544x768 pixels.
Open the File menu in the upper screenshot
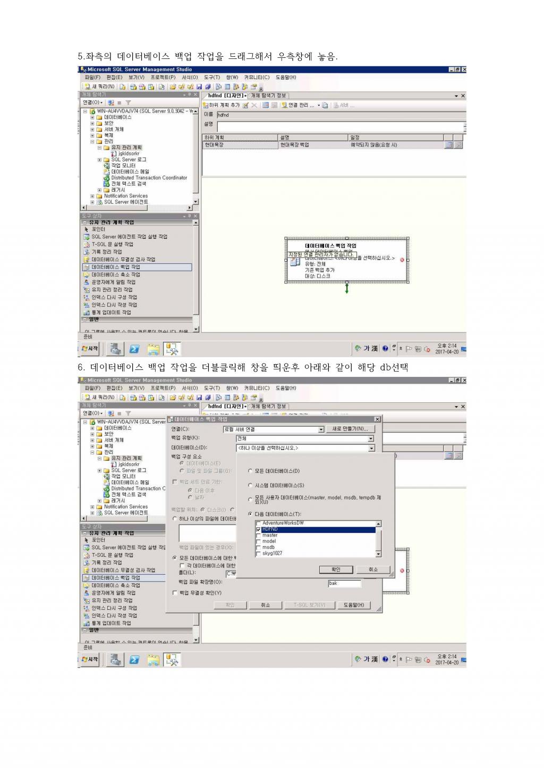pyautogui.click(x=92, y=77)
